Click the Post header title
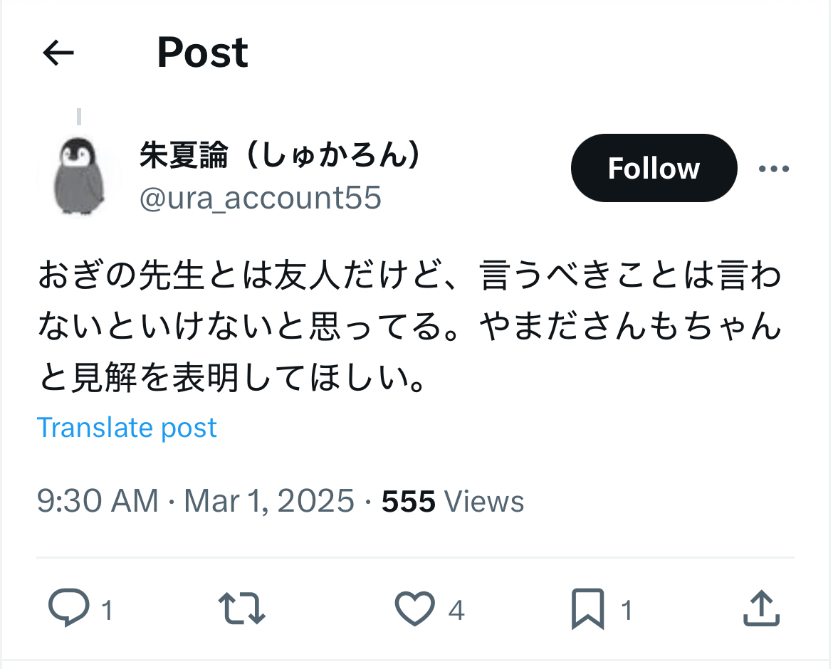 202,53
